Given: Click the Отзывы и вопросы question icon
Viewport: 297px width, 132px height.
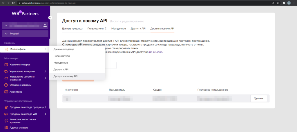Looking at the screenshot, I should pos(6,85).
